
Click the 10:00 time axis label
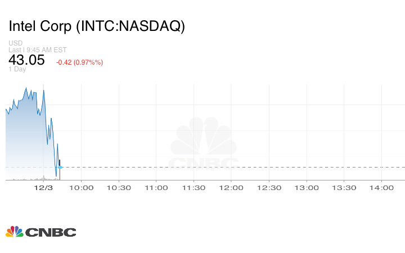coord(80,188)
